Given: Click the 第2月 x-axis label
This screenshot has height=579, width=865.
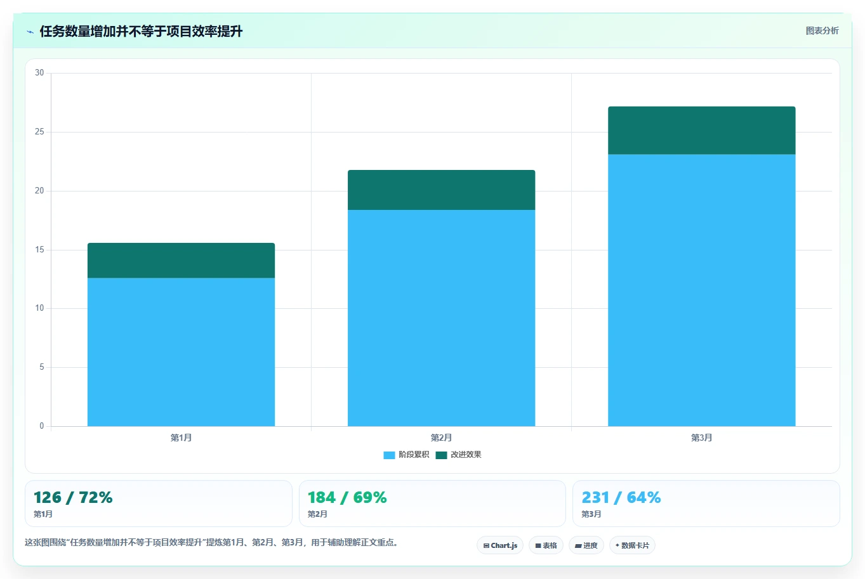Looking at the screenshot, I should [x=441, y=438].
